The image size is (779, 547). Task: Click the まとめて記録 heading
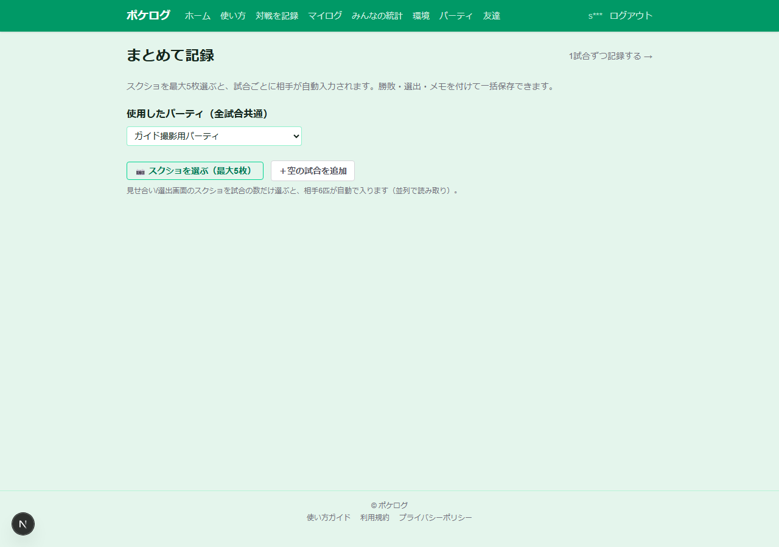click(x=170, y=55)
